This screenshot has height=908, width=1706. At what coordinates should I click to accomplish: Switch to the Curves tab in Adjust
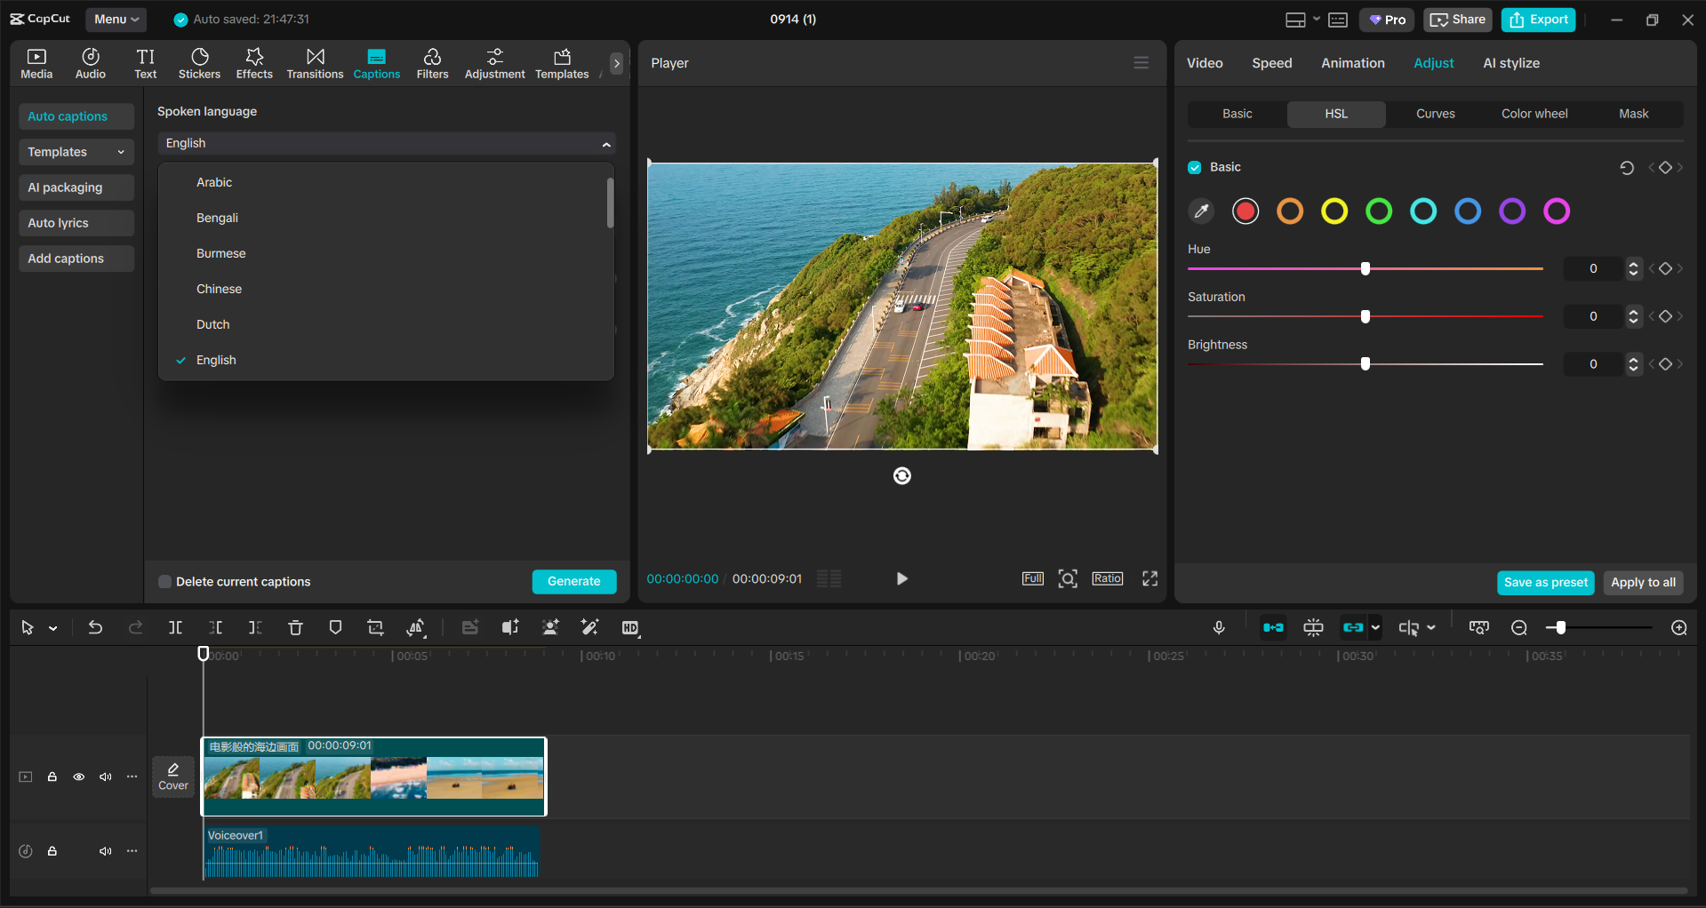(1435, 114)
